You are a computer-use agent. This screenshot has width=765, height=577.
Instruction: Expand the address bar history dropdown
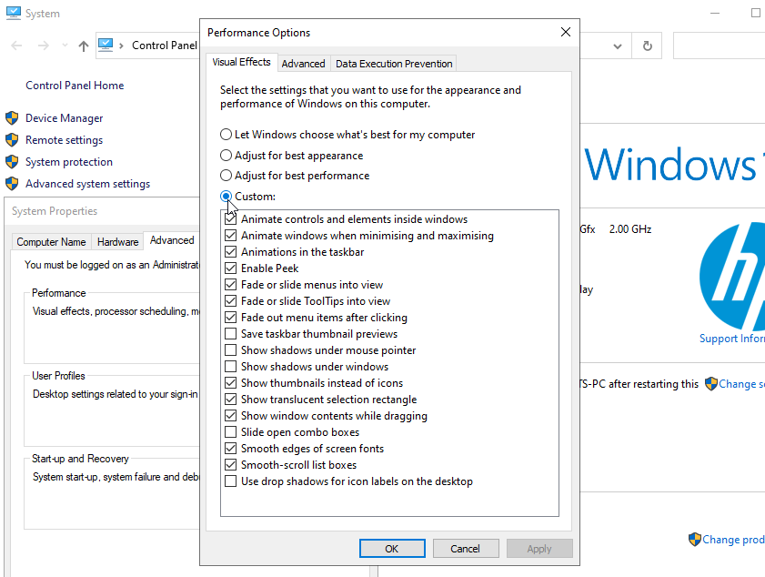617,46
